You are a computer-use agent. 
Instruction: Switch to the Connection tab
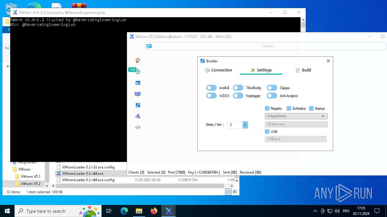(x=219, y=70)
